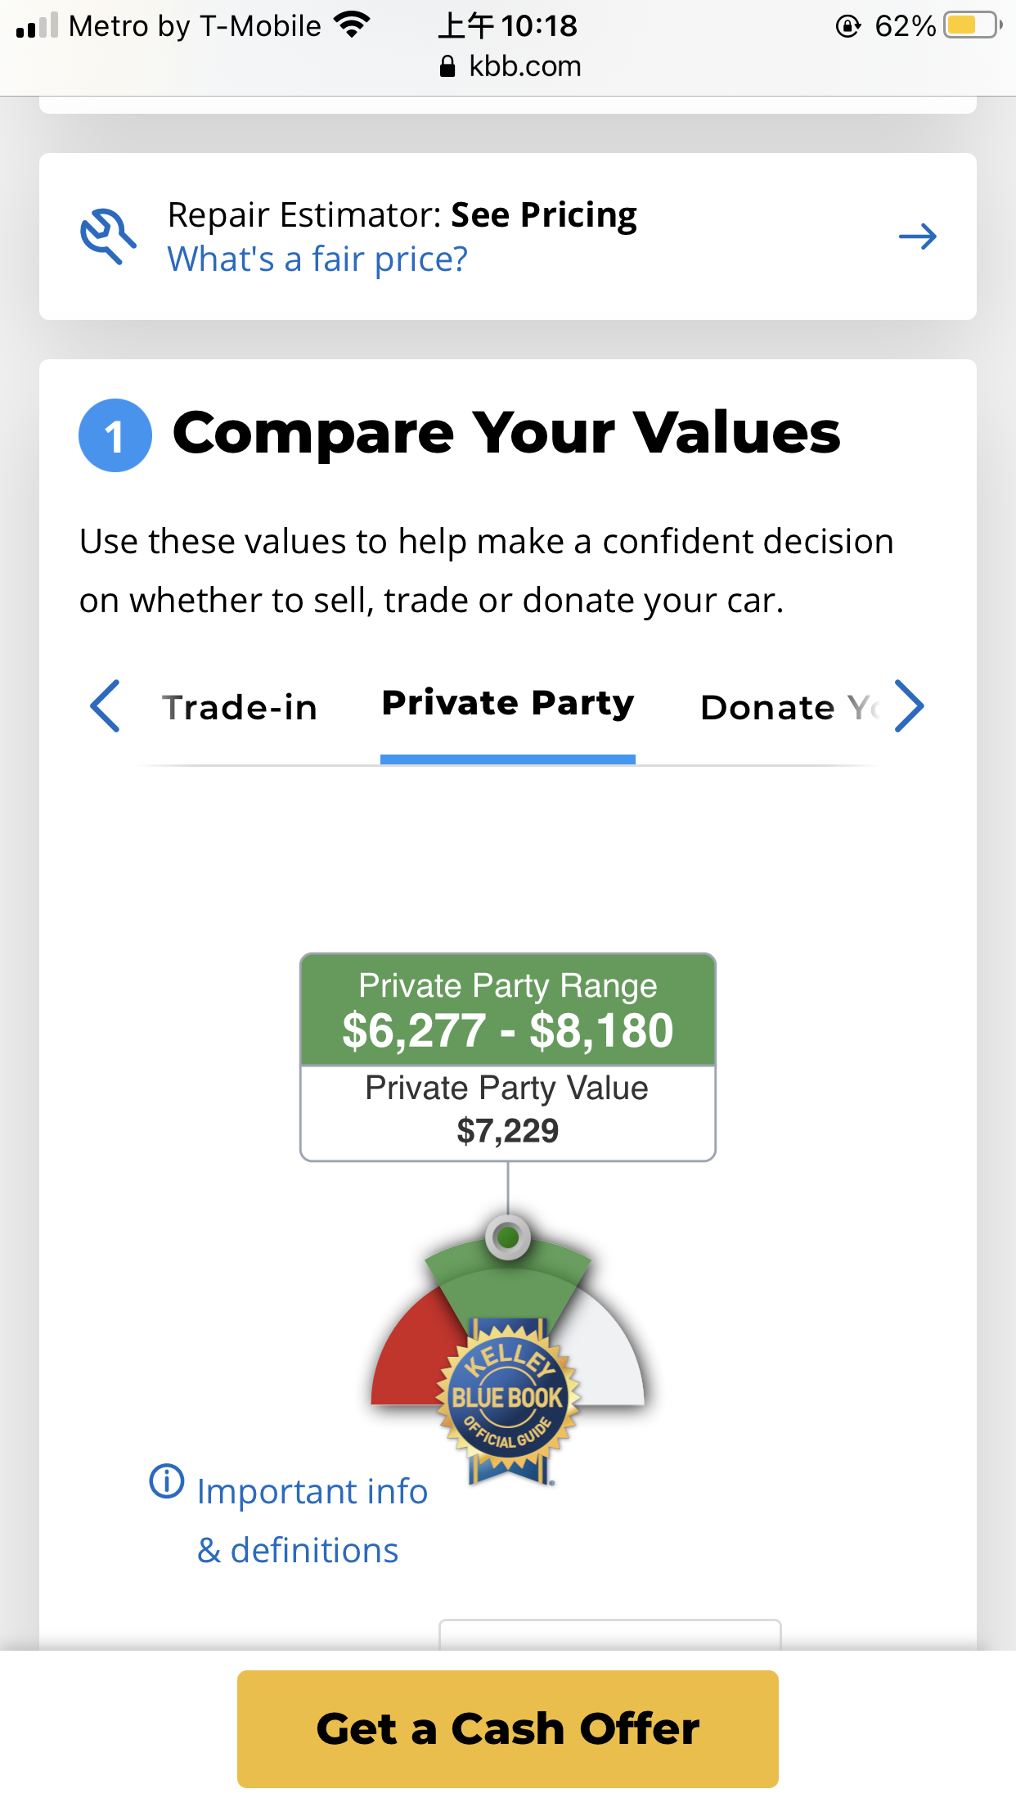Open Important info & definitions link

click(312, 1521)
